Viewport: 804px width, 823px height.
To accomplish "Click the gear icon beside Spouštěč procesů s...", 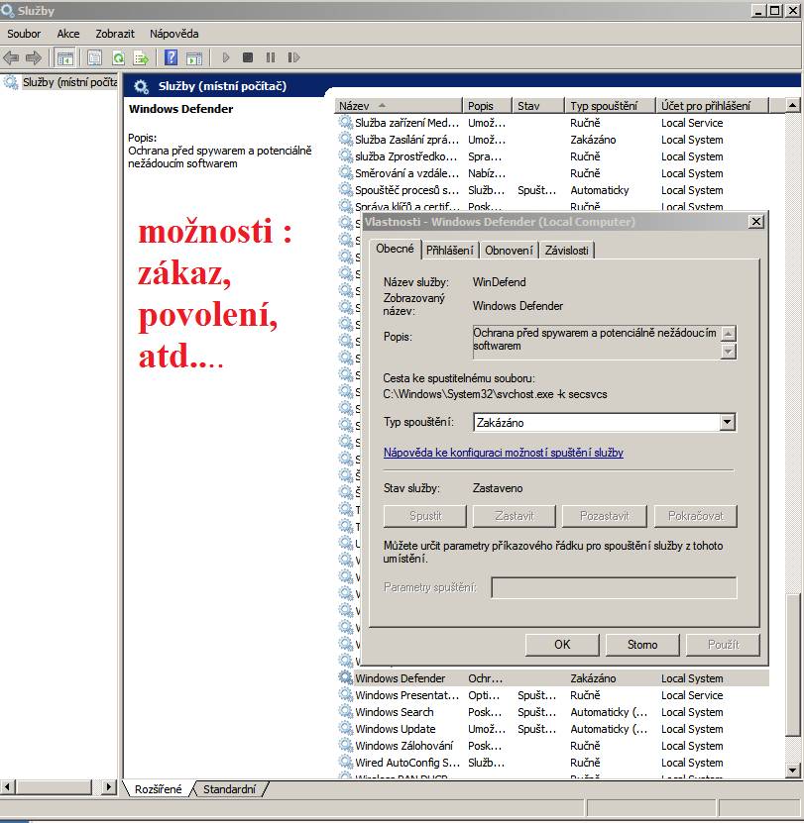I will click(345, 190).
